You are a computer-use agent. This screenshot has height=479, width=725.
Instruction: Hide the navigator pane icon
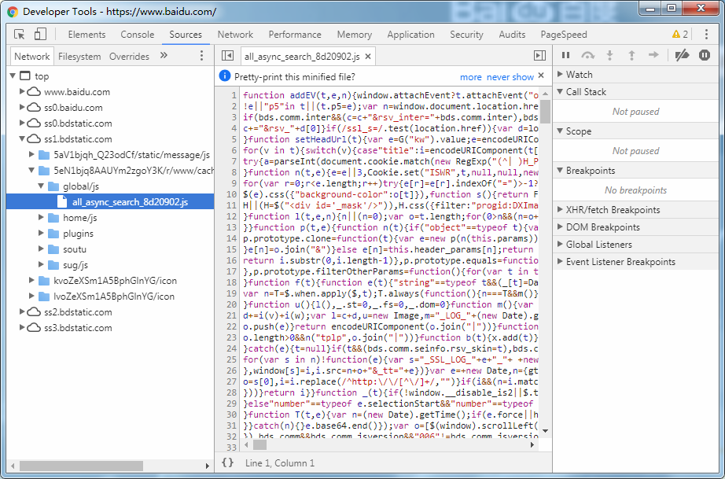point(227,56)
